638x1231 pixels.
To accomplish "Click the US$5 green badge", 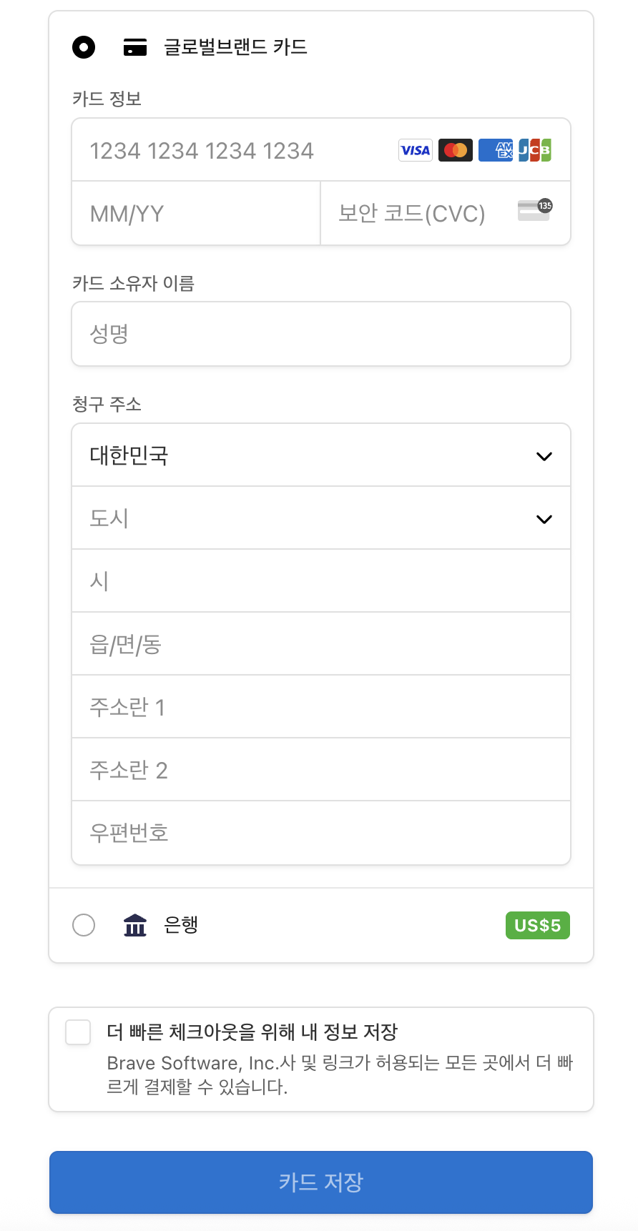I will tap(538, 926).
